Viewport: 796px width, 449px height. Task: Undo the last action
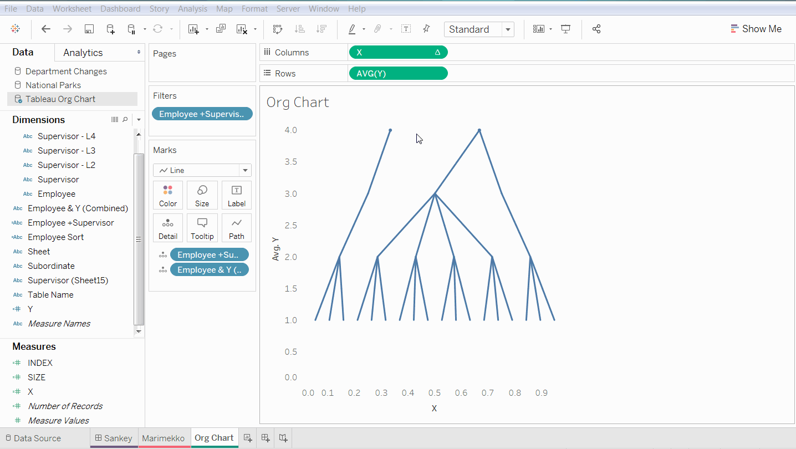[46, 28]
